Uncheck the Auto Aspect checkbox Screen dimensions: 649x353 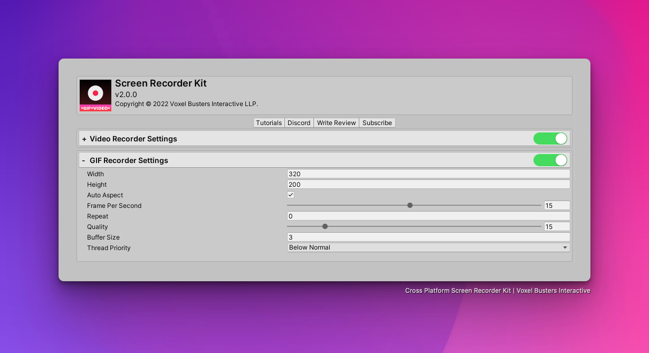pyautogui.click(x=291, y=195)
